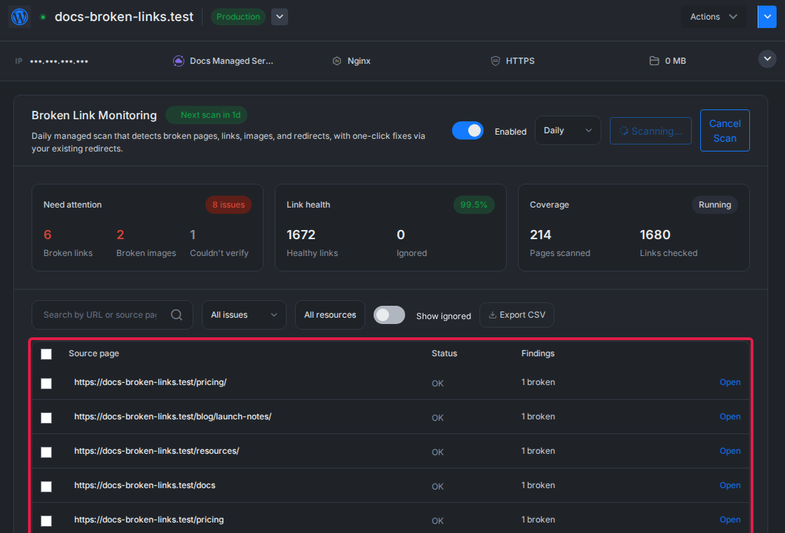Click the docs-broken-links.test site title
Viewport: 785px width, 533px height.
point(124,17)
